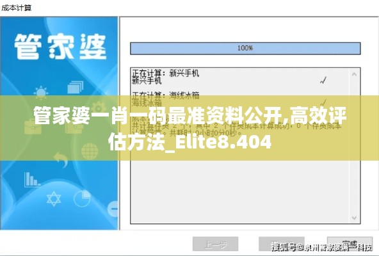Click the minus circle icon at panel edge
Viewport: 379px width, 256px height.
(113, 209)
